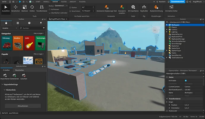Collapse the UpgradeSettings section
Image resolution: width=205 pixels, height=119 pixels.
pyautogui.click(x=2, y=84)
